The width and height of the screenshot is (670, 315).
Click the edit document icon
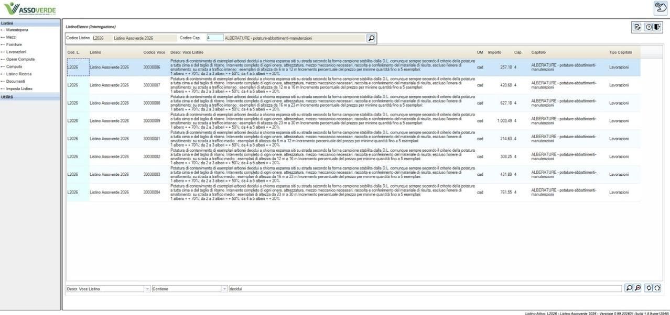tap(637, 27)
